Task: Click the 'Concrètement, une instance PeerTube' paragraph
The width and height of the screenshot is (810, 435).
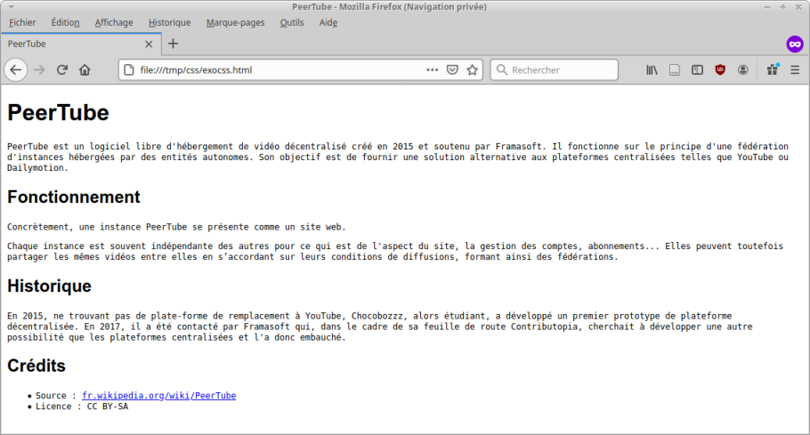Action: coord(176,227)
